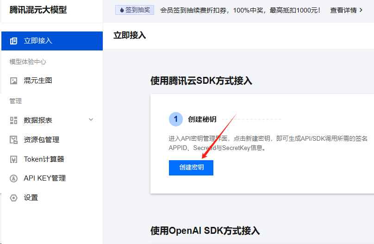
Task: Click the 腾讯混元大模型 title
Action: [38, 10]
